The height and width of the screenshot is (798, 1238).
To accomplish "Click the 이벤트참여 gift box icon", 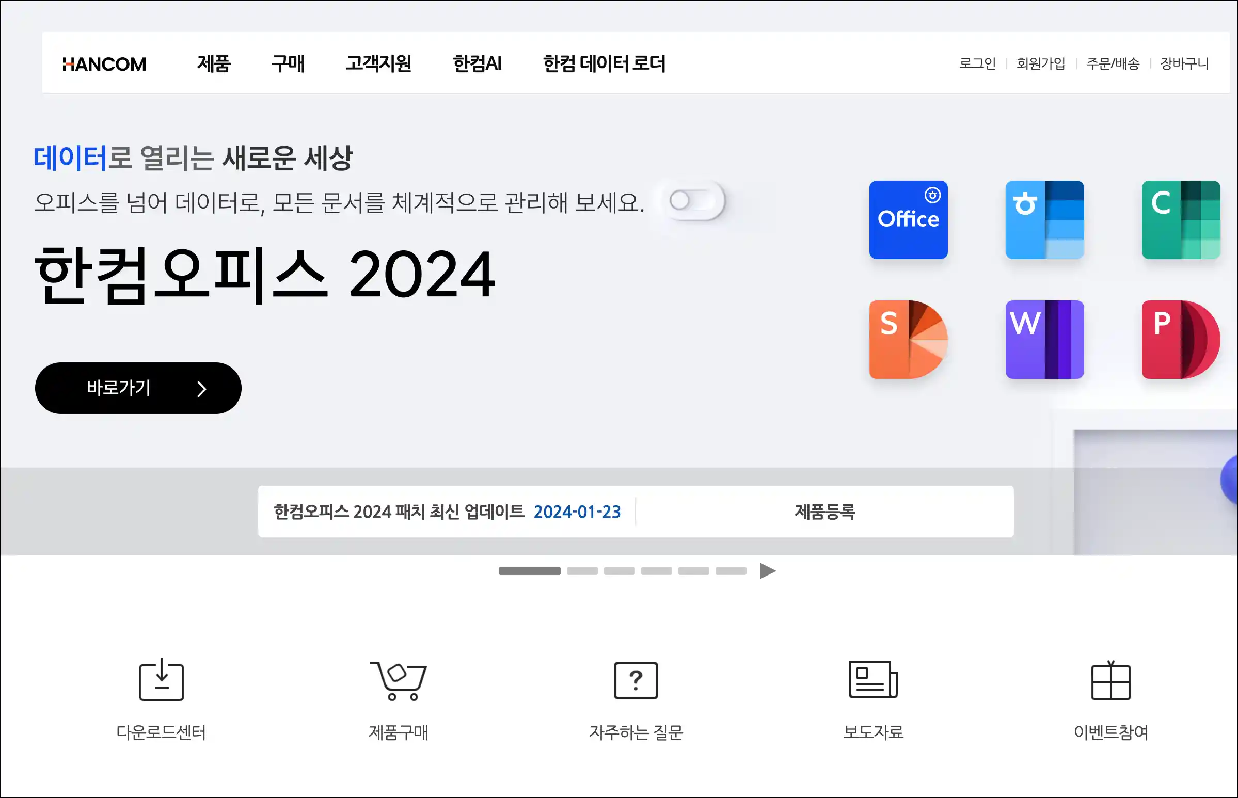I will tap(1110, 680).
